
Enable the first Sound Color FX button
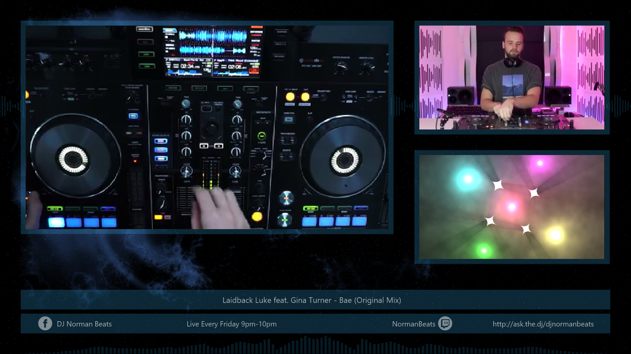(161, 141)
